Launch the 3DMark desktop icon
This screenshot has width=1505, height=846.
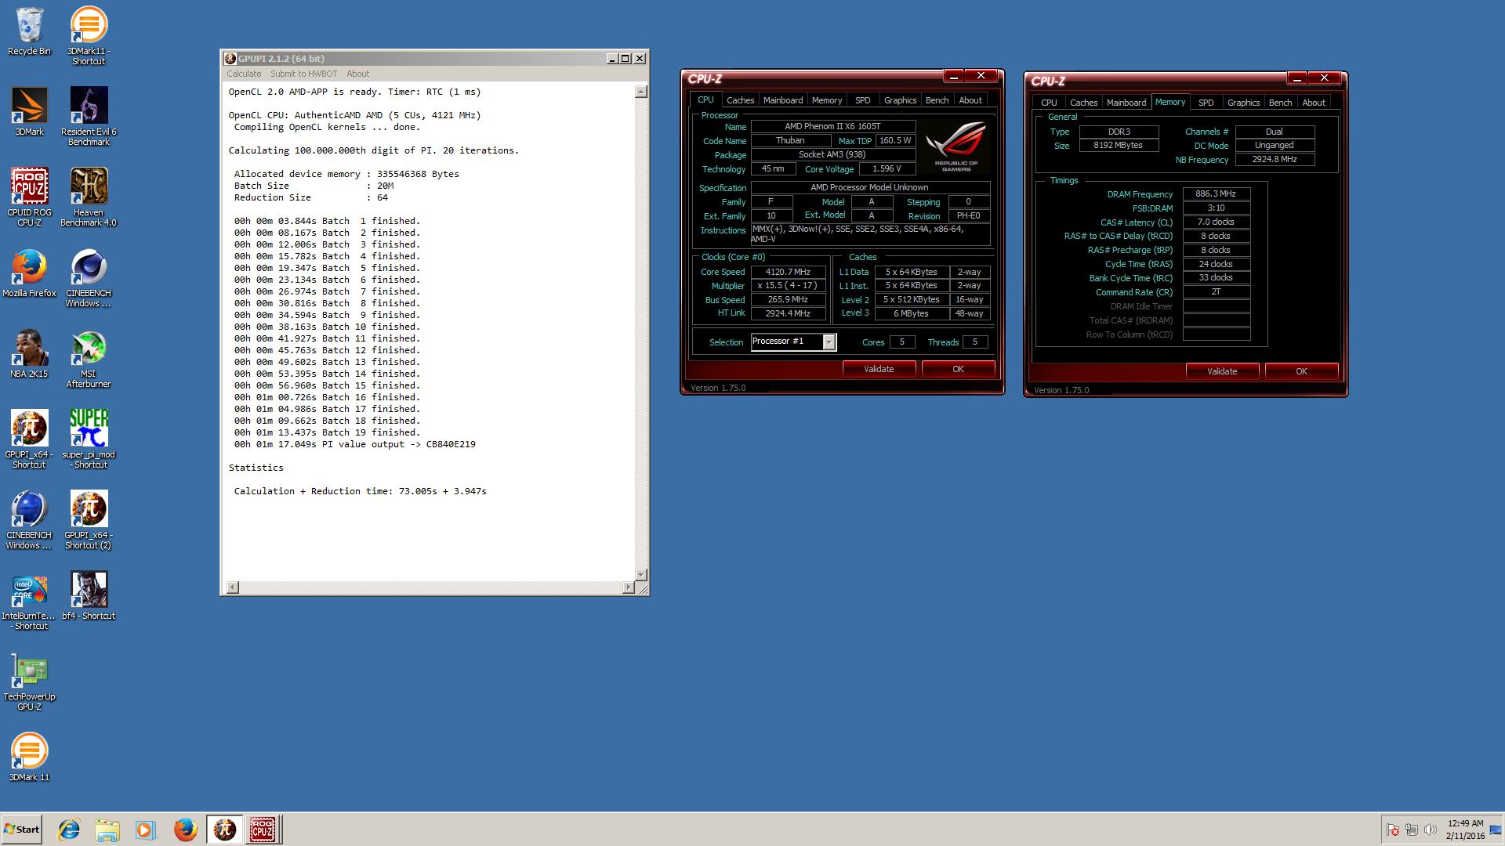(29, 111)
